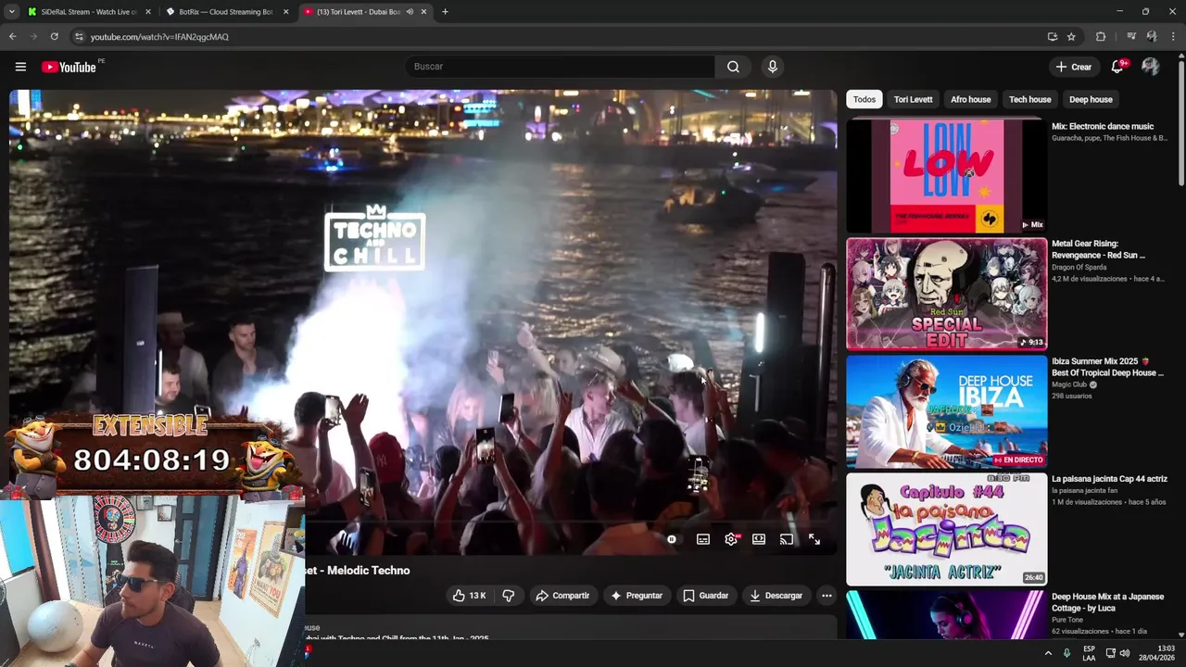Select the Afro house filter chip
The height and width of the screenshot is (667, 1186).
(971, 99)
